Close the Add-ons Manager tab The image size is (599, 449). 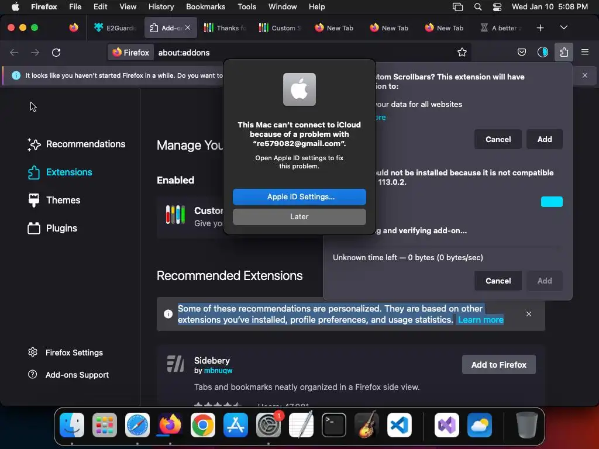[188, 28]
